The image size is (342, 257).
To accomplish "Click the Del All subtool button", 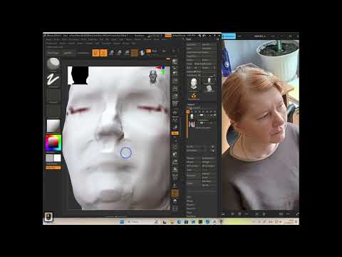I will tap(209, 185).
